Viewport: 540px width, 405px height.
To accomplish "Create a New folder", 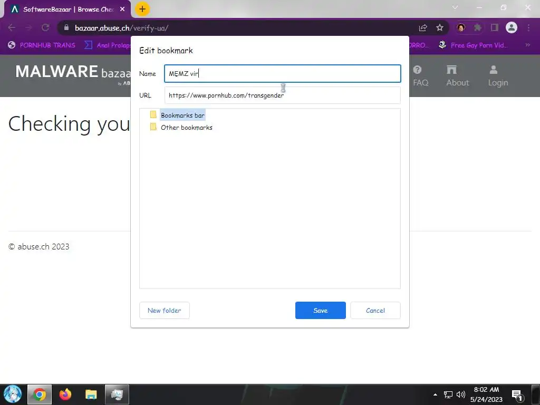I will pyautogui.click(x=165, y=310).
